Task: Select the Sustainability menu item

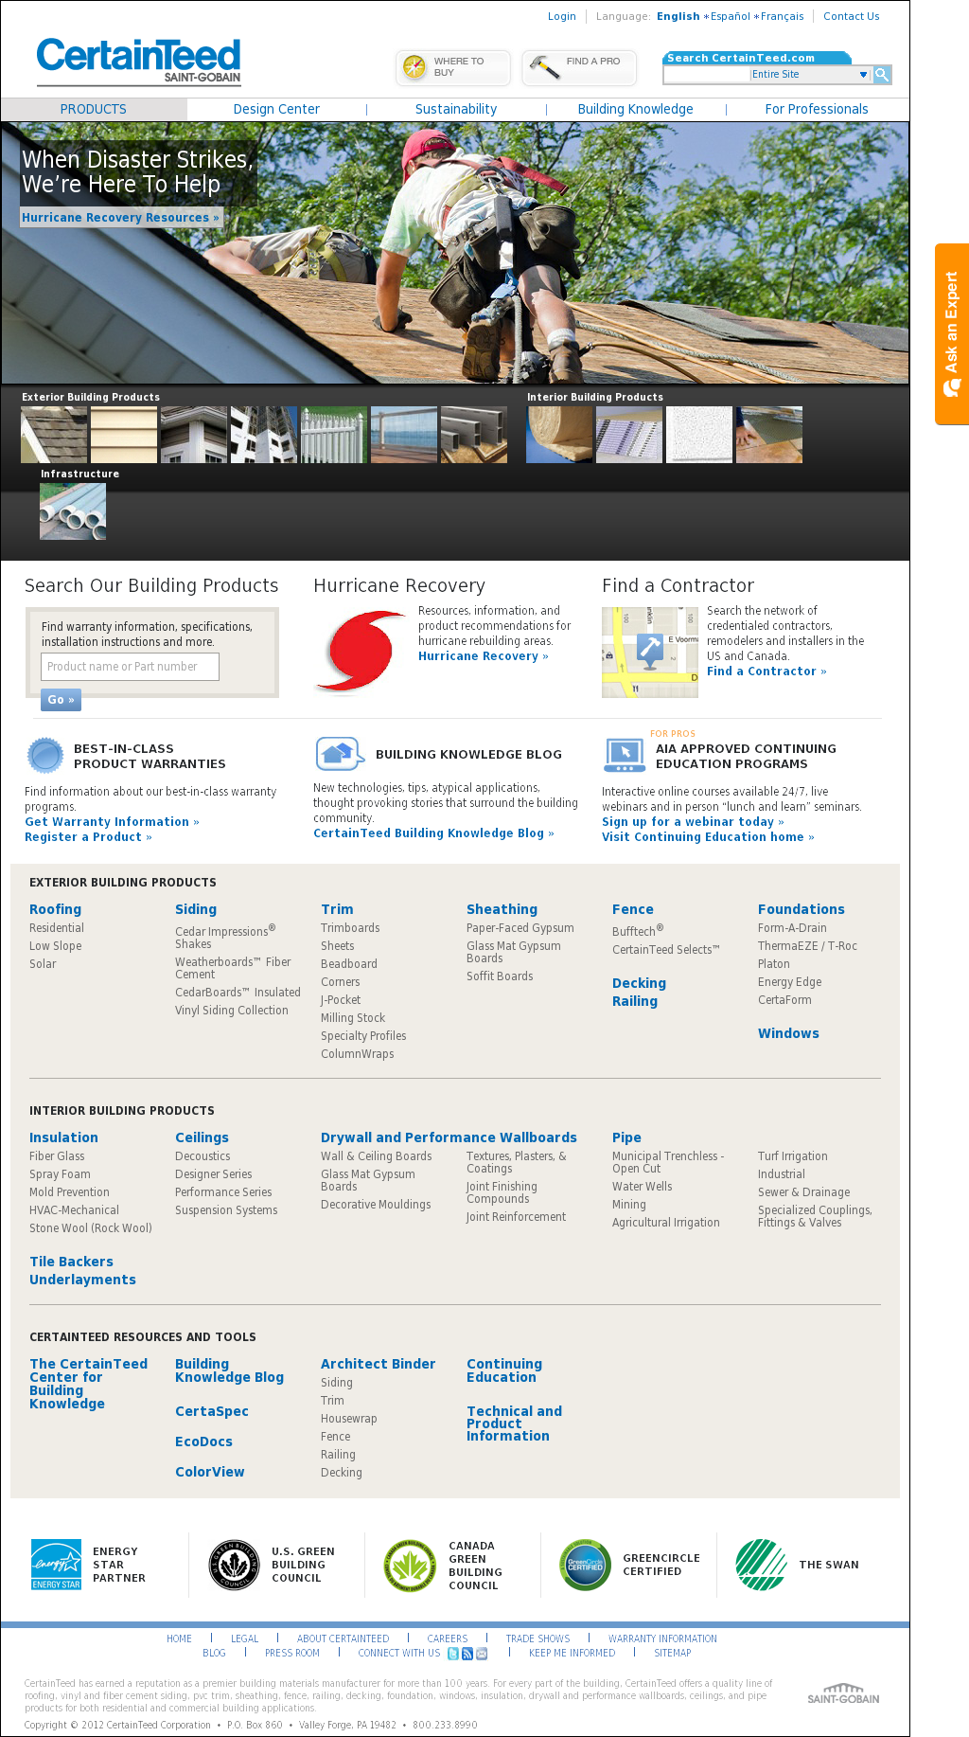Action: pyautogui.click(x=456, y=110)
